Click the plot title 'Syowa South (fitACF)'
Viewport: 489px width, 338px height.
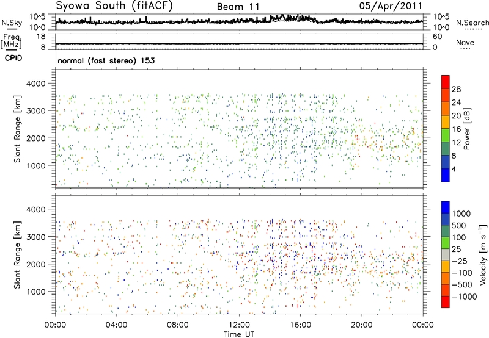[114, 5]
